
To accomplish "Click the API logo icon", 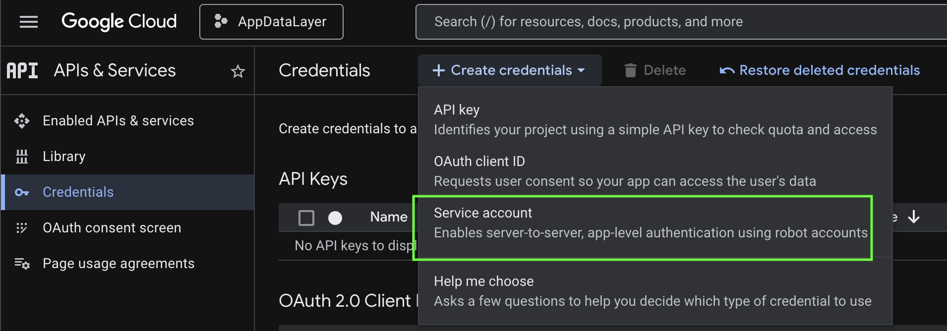I will pos(22,71).
